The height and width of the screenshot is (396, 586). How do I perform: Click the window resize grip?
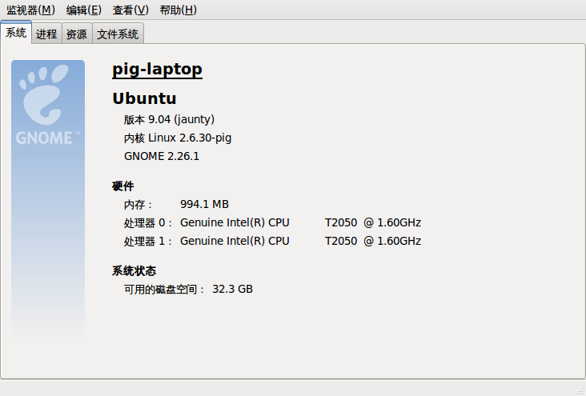[580, 391]
